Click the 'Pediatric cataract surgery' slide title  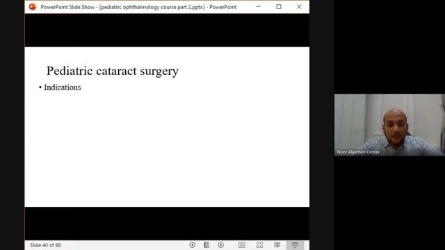(113, 71)
